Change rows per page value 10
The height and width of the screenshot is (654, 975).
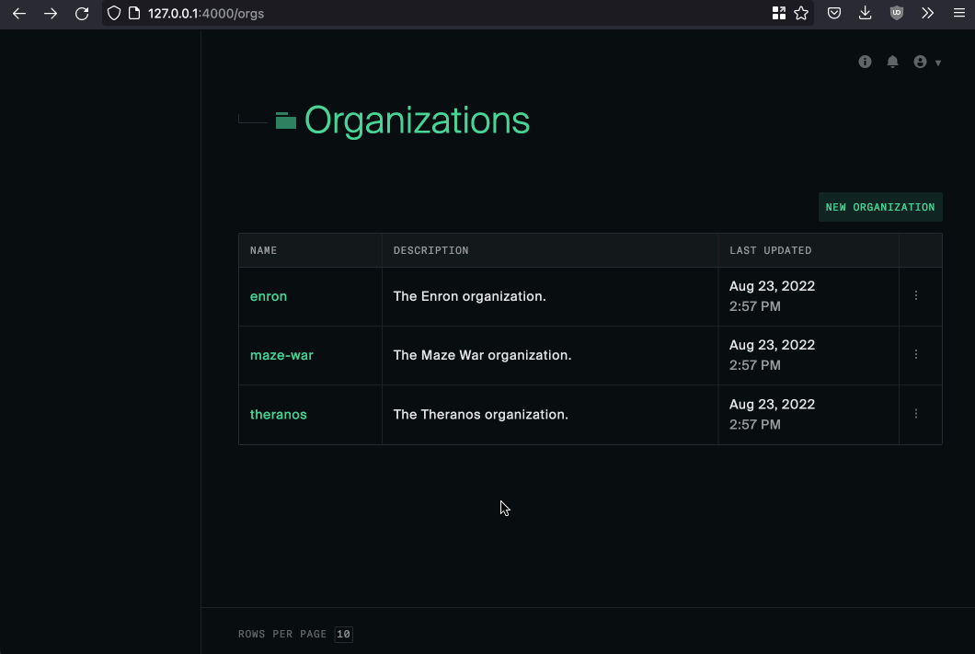point(343,634)
